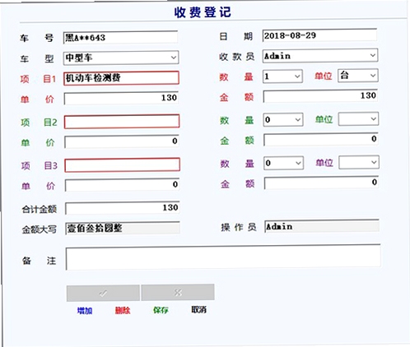Expand the 项目2 单位 dropdown
Viewport: 410px width, 347px height.
pos(358,118)
